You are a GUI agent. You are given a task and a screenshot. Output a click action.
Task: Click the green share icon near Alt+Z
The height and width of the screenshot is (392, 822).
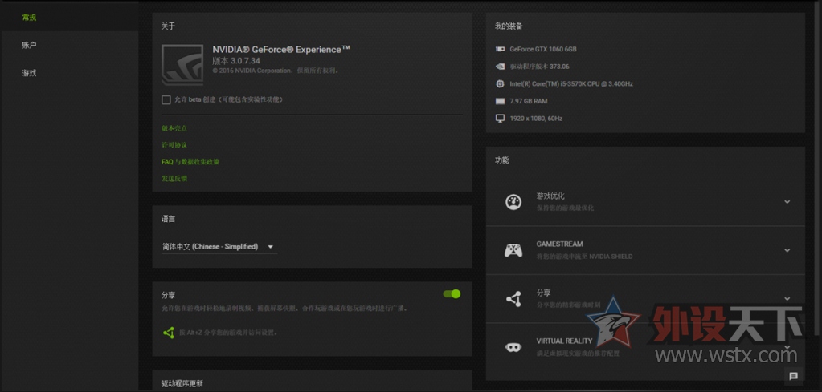(168, 333)
